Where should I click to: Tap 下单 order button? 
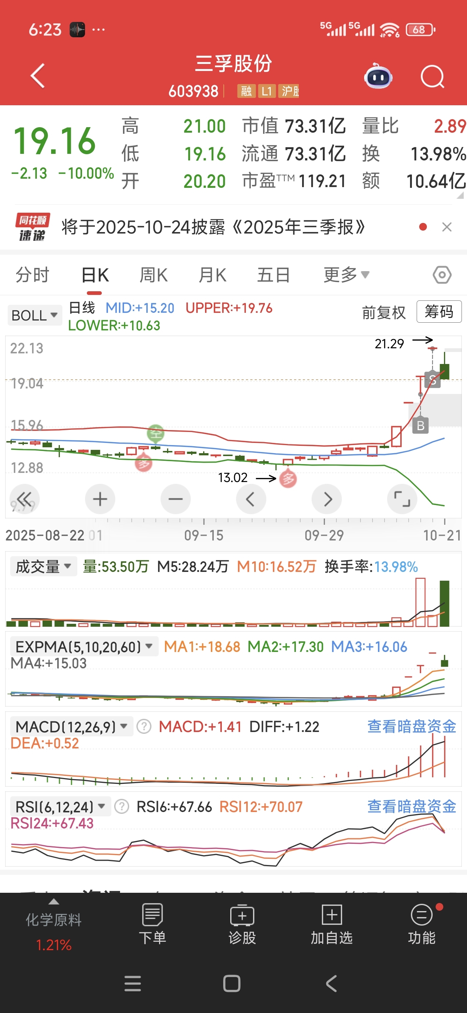point(153,925)
